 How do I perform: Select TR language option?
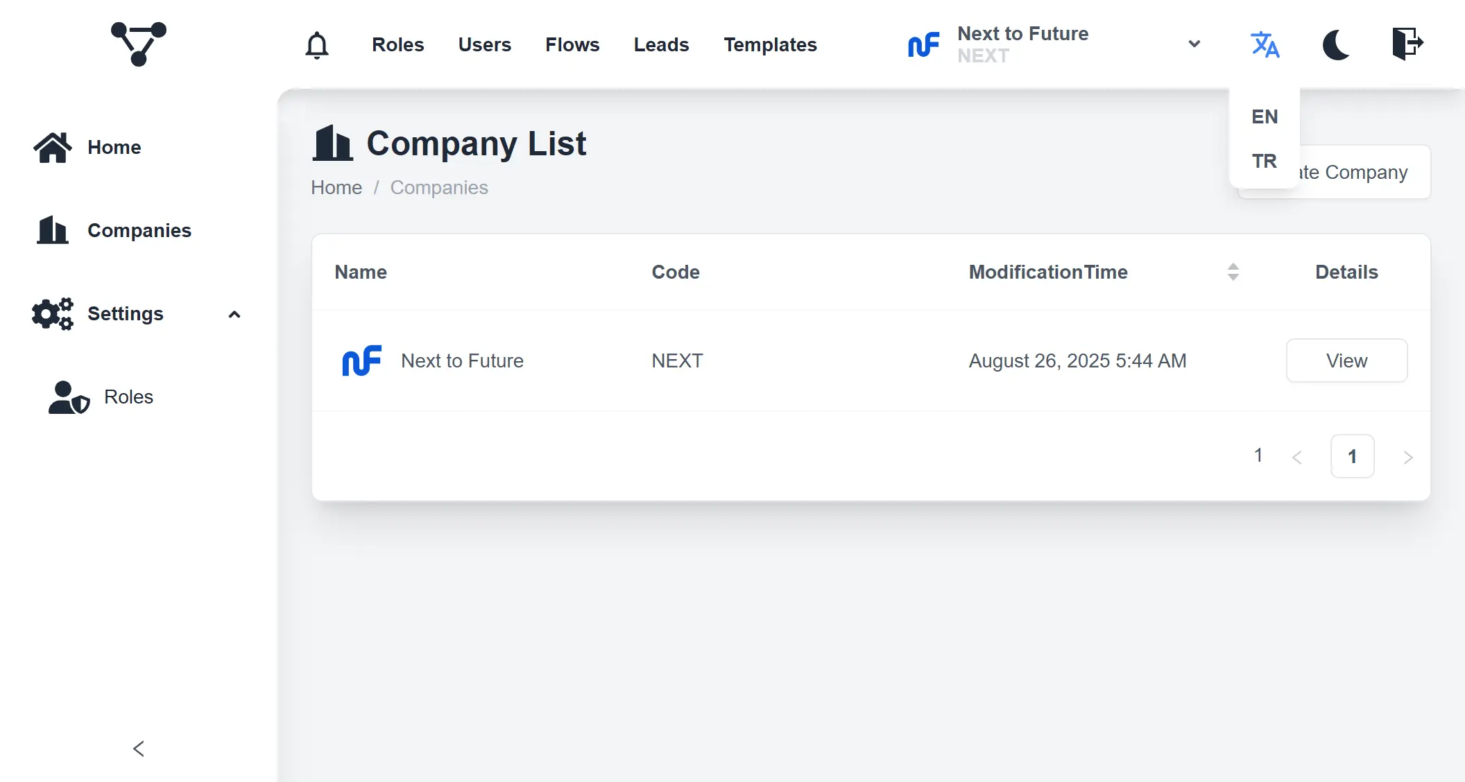coord(1265,161)
